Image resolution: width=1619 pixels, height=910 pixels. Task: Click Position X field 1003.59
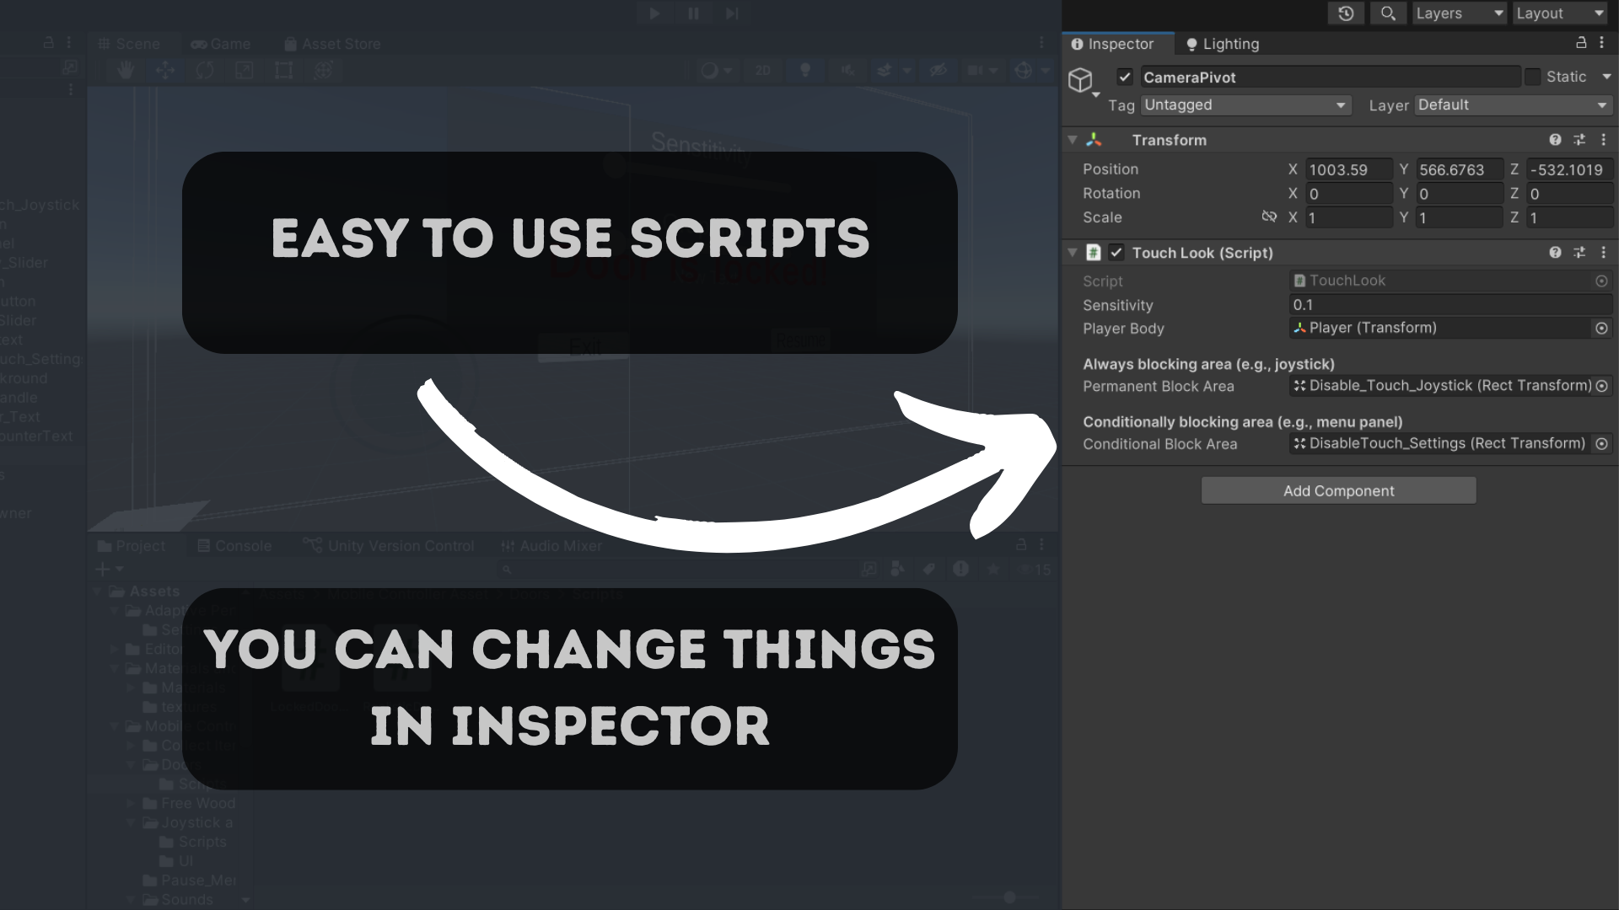1348,169
